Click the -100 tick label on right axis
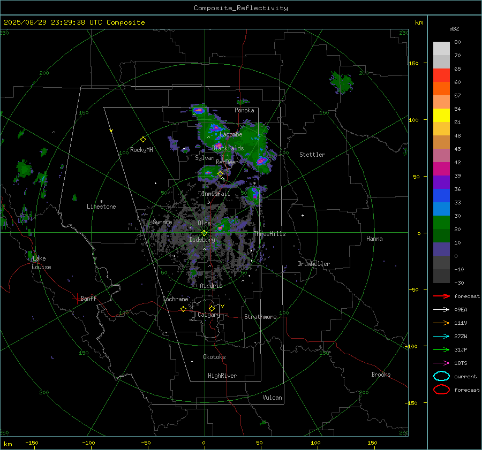The image size is (482, 450). click(411, 346)
